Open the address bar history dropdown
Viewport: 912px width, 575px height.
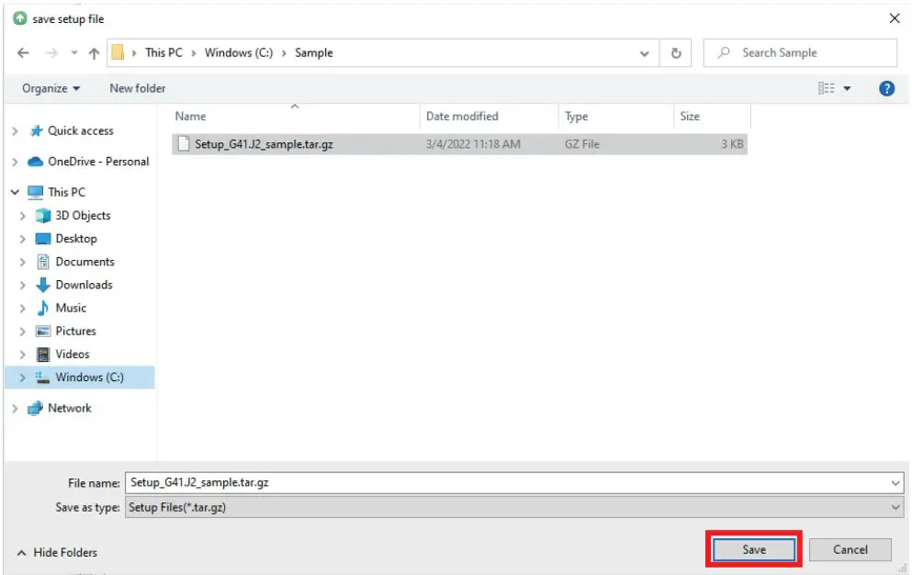point(644,53)
